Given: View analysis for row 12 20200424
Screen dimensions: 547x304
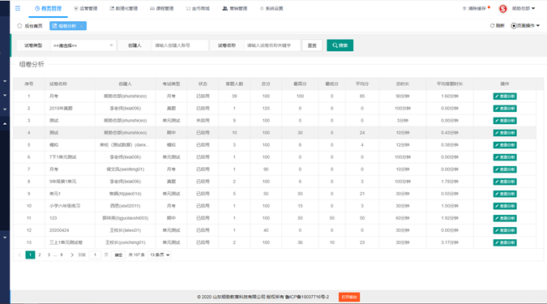Looking at the screenshot, I should (505, 231).
